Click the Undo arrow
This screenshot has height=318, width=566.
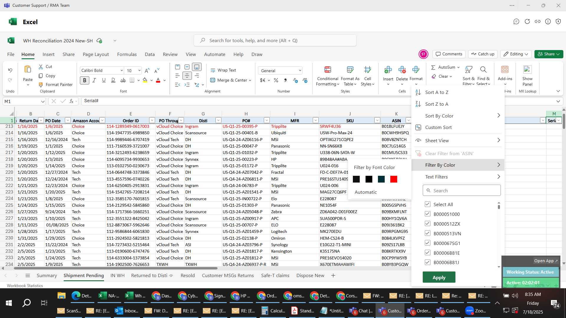pos(10,70)
